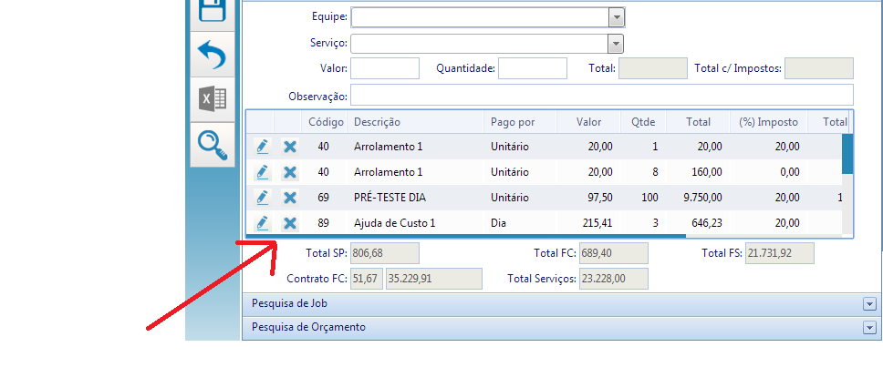
Task: Sort by Valor column header
Action: pyautogui.click(x=588, y=122)
